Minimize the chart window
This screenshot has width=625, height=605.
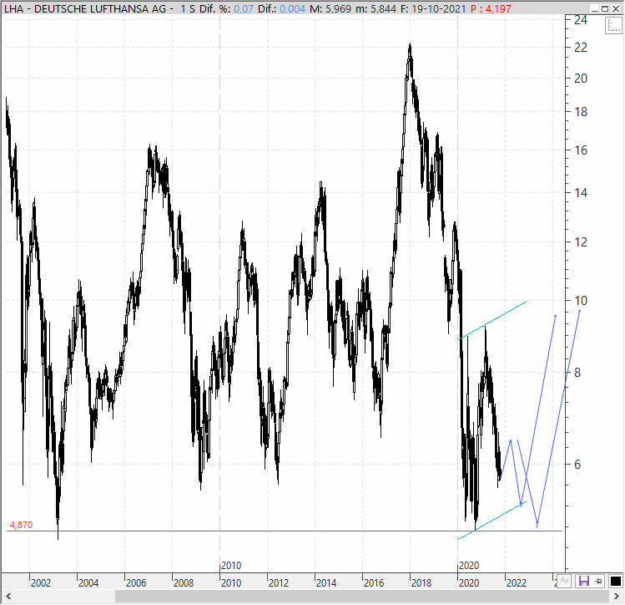coord(595,8)
